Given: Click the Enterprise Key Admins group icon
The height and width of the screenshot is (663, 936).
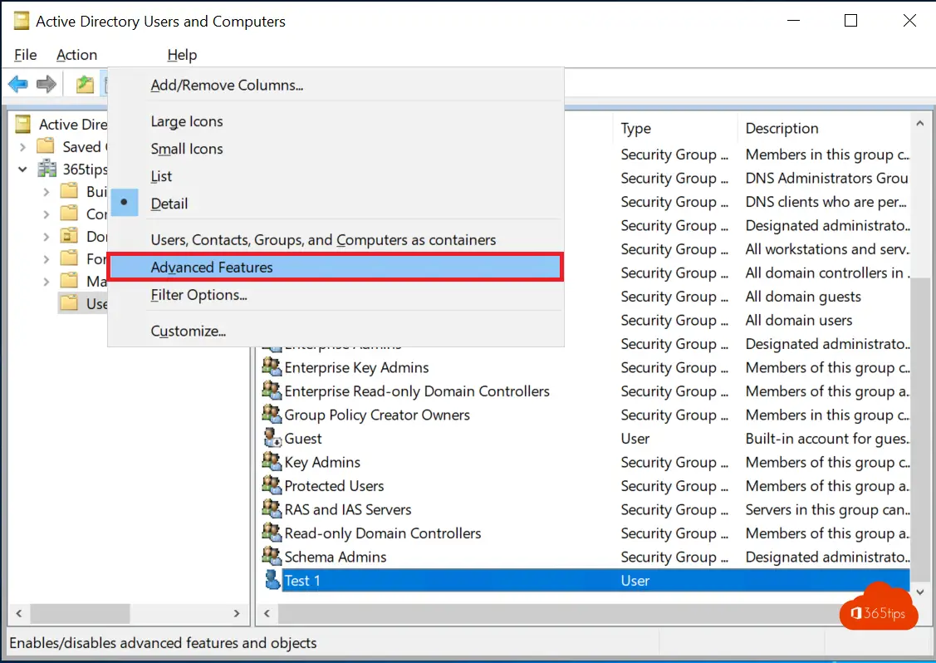Looking at the screenshot, I should pos(272,367).
